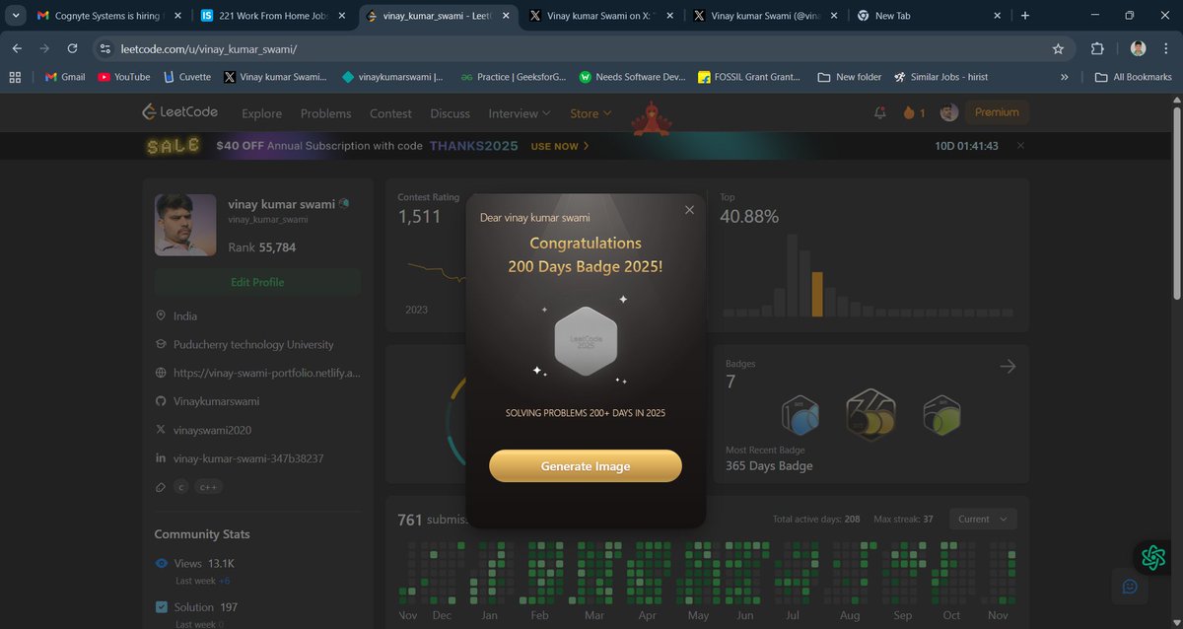Select Problems in the navigation menu
The width and height of the screenshot is (1183, 629).
coord(325,113)
